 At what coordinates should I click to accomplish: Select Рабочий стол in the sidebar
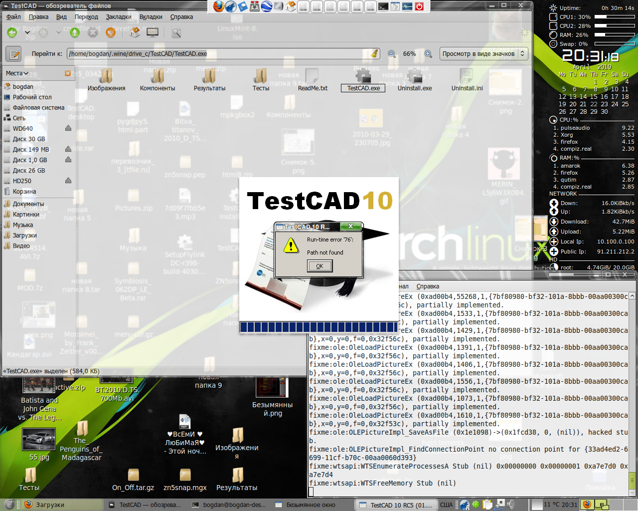32,97
